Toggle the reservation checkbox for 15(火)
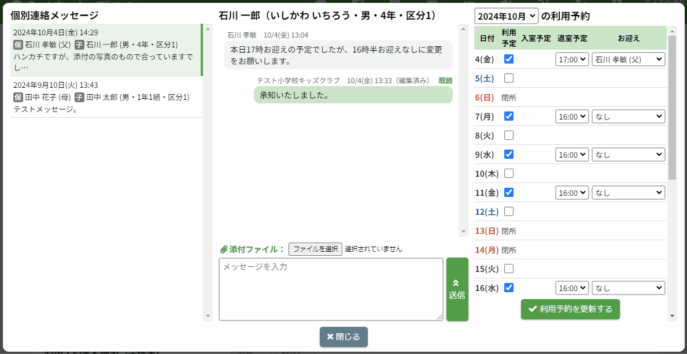The image size is (687, 354). pyautogui.click(x=509, y=269)
